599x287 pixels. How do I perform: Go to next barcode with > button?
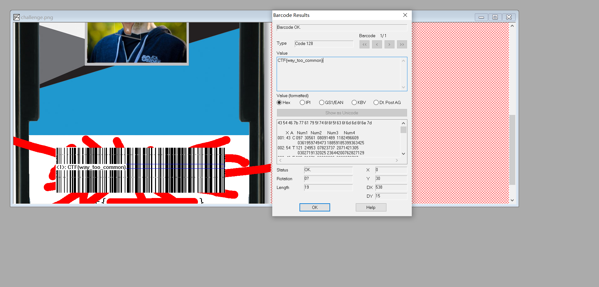[389, 44]
